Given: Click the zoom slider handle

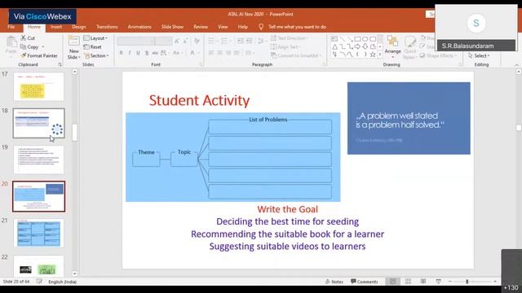Looking at the screenshot, I should coord(467,282).
